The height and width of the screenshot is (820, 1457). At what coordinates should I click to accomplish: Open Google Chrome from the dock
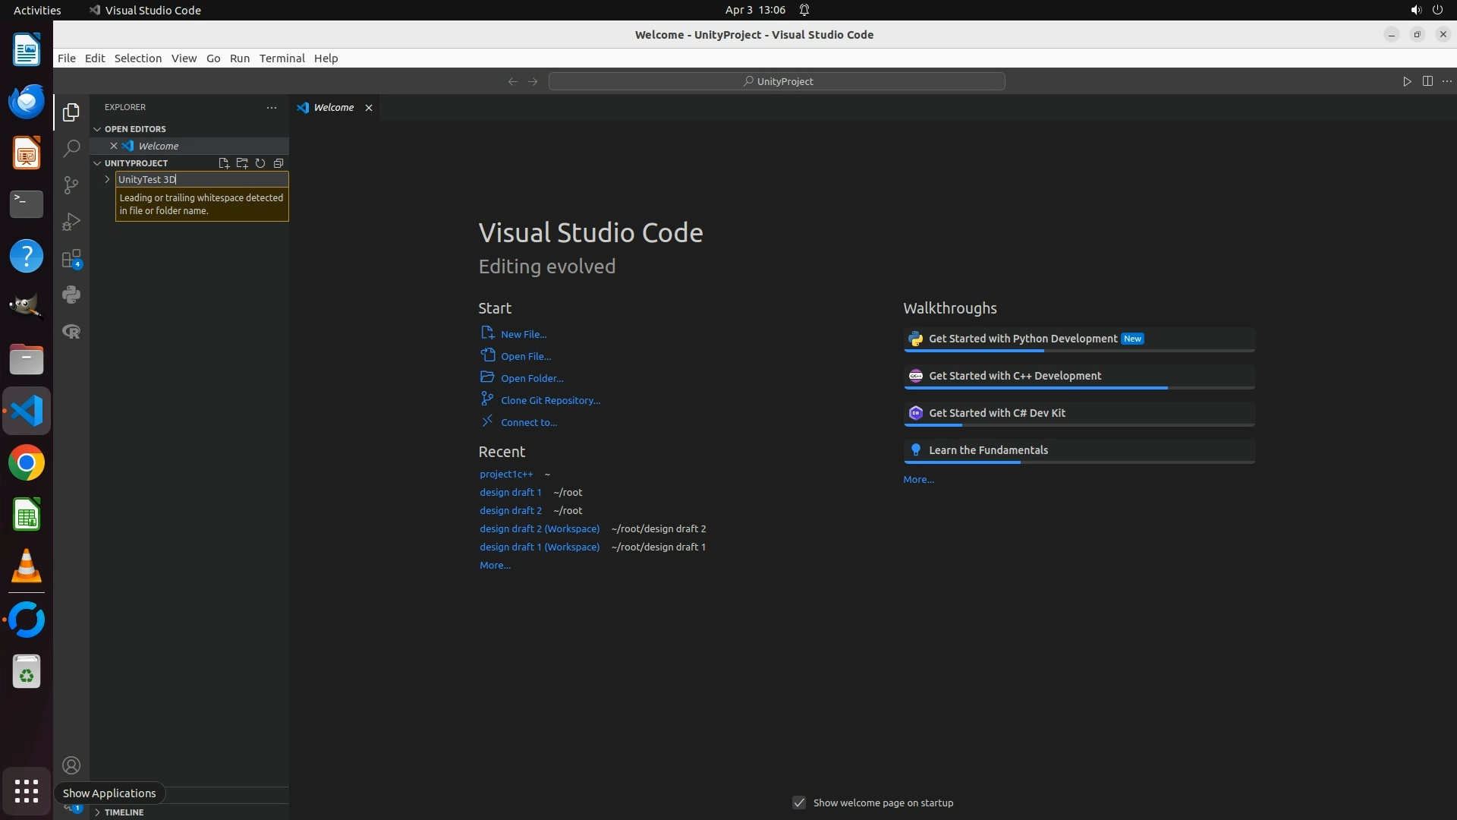(27, 463)
